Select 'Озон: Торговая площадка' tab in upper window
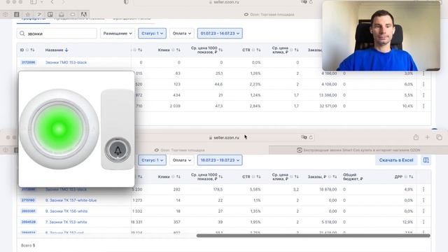The image size is (448, 252). pyautogui.click(x=269, y=14)
